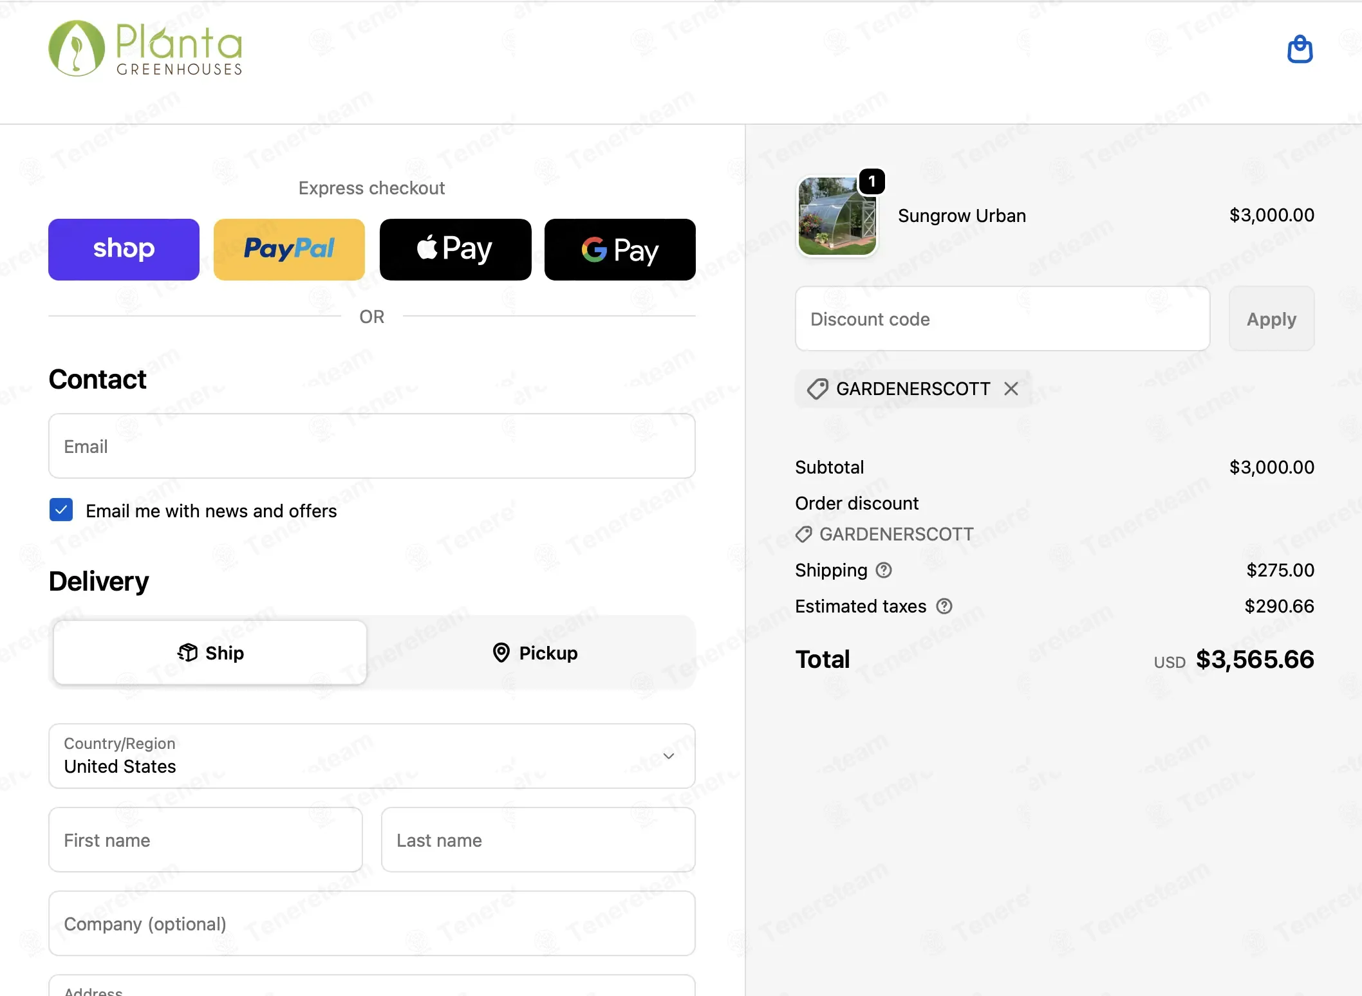Click the $290.66 estimated taxes value
Screen dimensions: 1362x996
[1279, 606]
